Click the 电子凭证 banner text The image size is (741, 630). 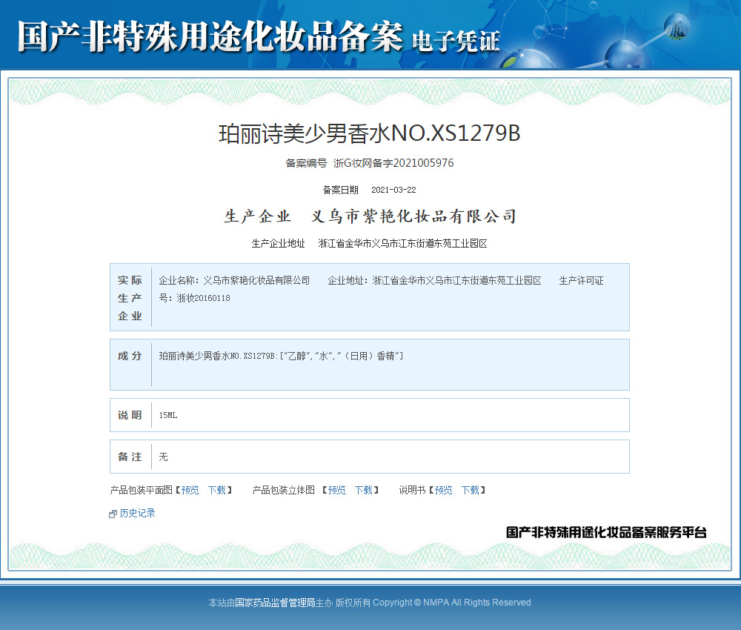pos(456,41)
